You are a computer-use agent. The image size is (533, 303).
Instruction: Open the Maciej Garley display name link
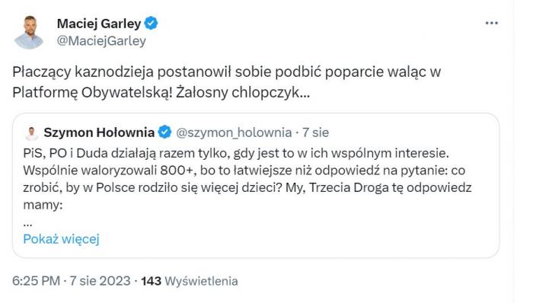99,24
